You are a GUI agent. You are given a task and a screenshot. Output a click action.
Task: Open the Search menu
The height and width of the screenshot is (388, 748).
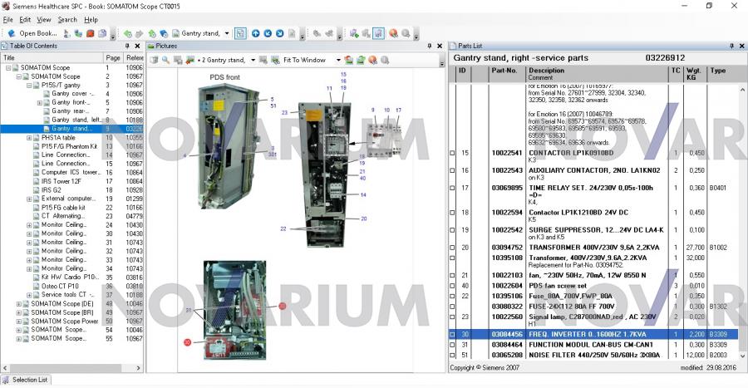[x=67, y=19]
